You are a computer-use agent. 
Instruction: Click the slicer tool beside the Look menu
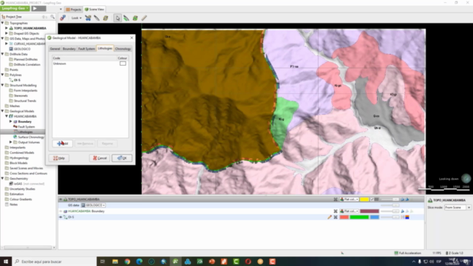click(88, 18)
